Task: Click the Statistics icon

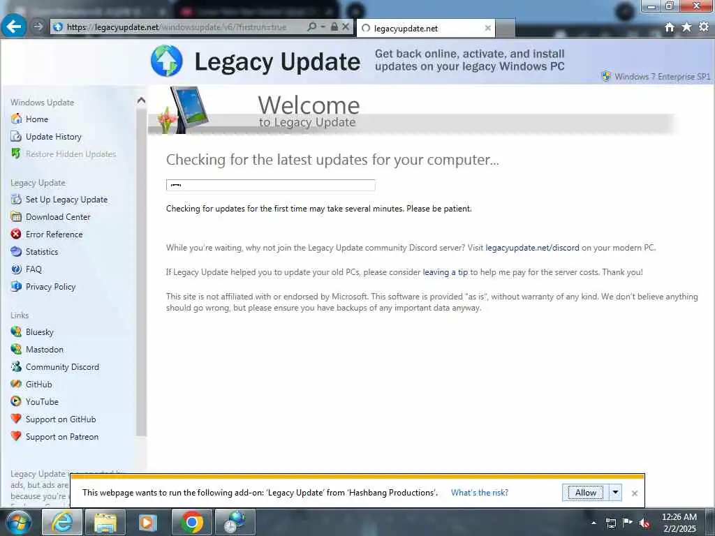Action: (16, 251)
